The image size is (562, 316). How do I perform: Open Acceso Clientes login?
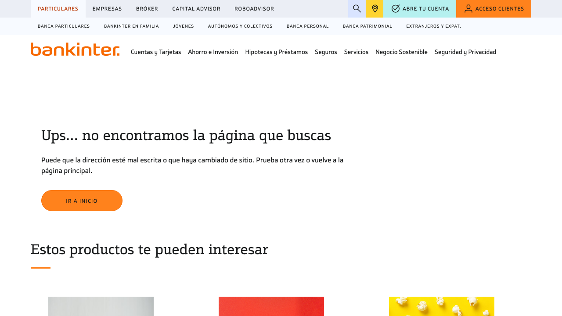click(494, 9)
